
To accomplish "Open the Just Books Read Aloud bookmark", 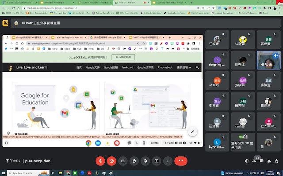I will point(150,13).
